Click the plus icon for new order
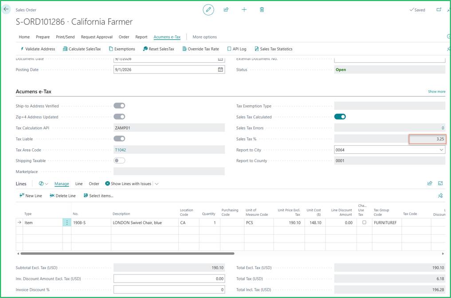Viewport: 451px width, 298px height. click(244, 10)
